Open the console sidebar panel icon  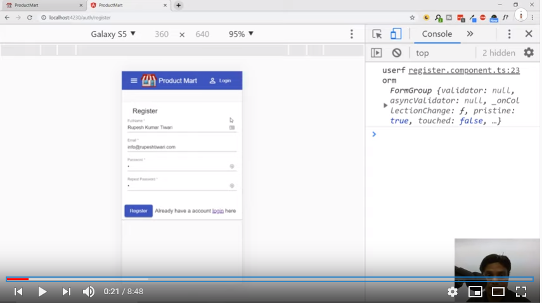point(377,53)
